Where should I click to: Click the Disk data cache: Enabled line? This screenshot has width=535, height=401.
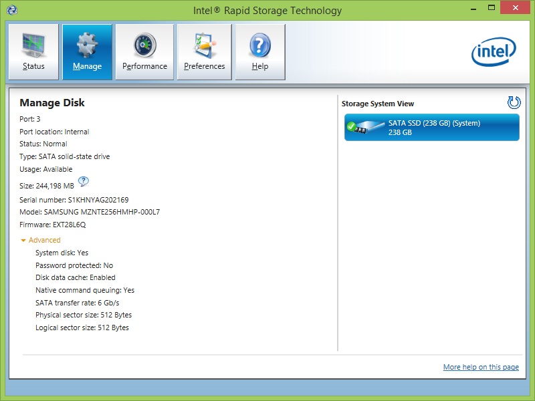coord(76,277)
